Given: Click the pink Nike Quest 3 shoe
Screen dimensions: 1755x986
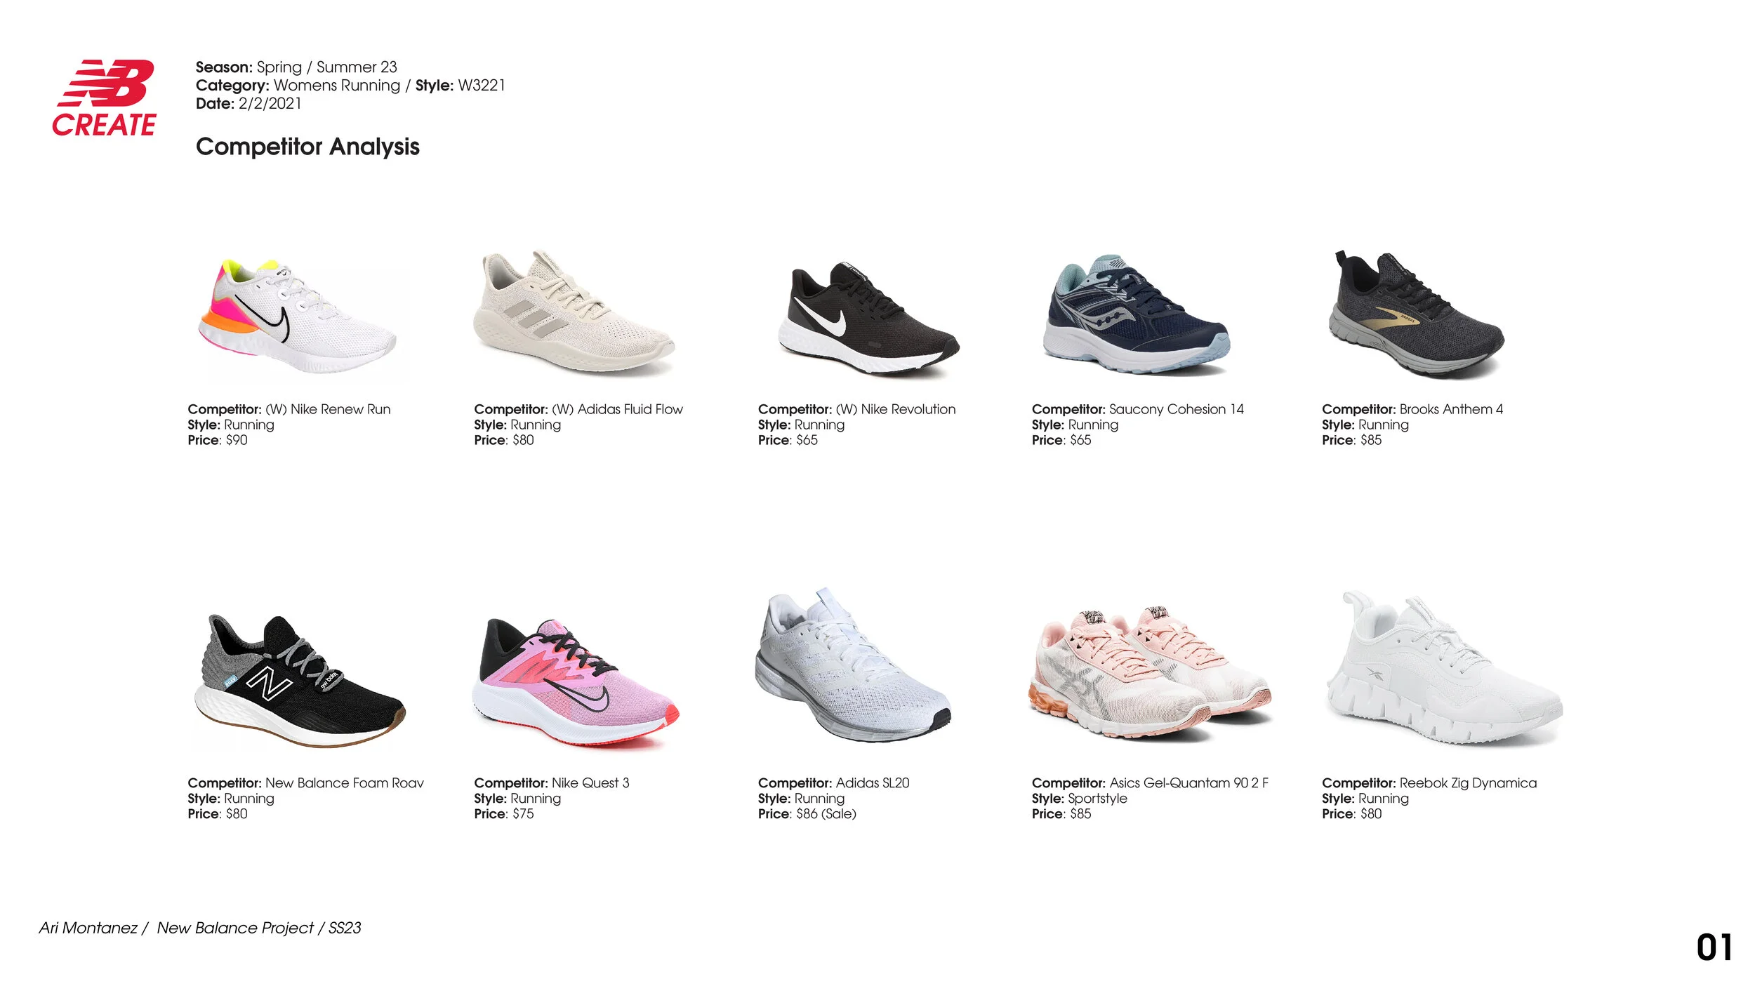Looking at the screenshot, I should [576, 684].
